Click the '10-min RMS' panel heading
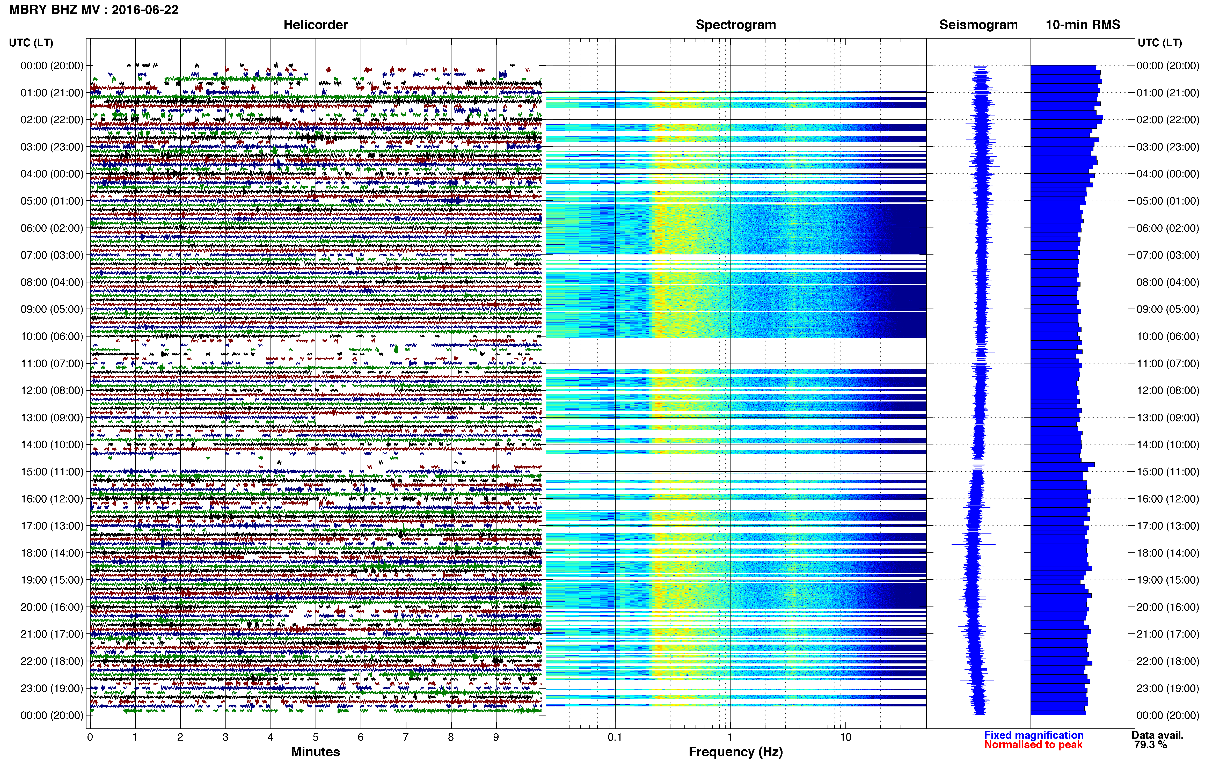Image resolution: width=1227 pixels, height=767 pixels. 1083,25
